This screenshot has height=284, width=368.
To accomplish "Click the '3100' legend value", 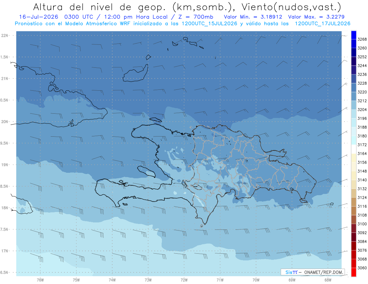I will point(362,224).
